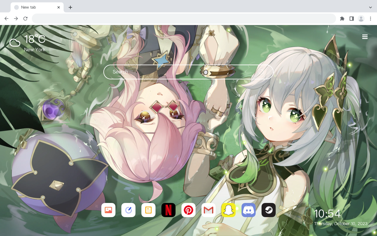
Task: Toggle the browser side panel
Action: click(x=351, y=19)
